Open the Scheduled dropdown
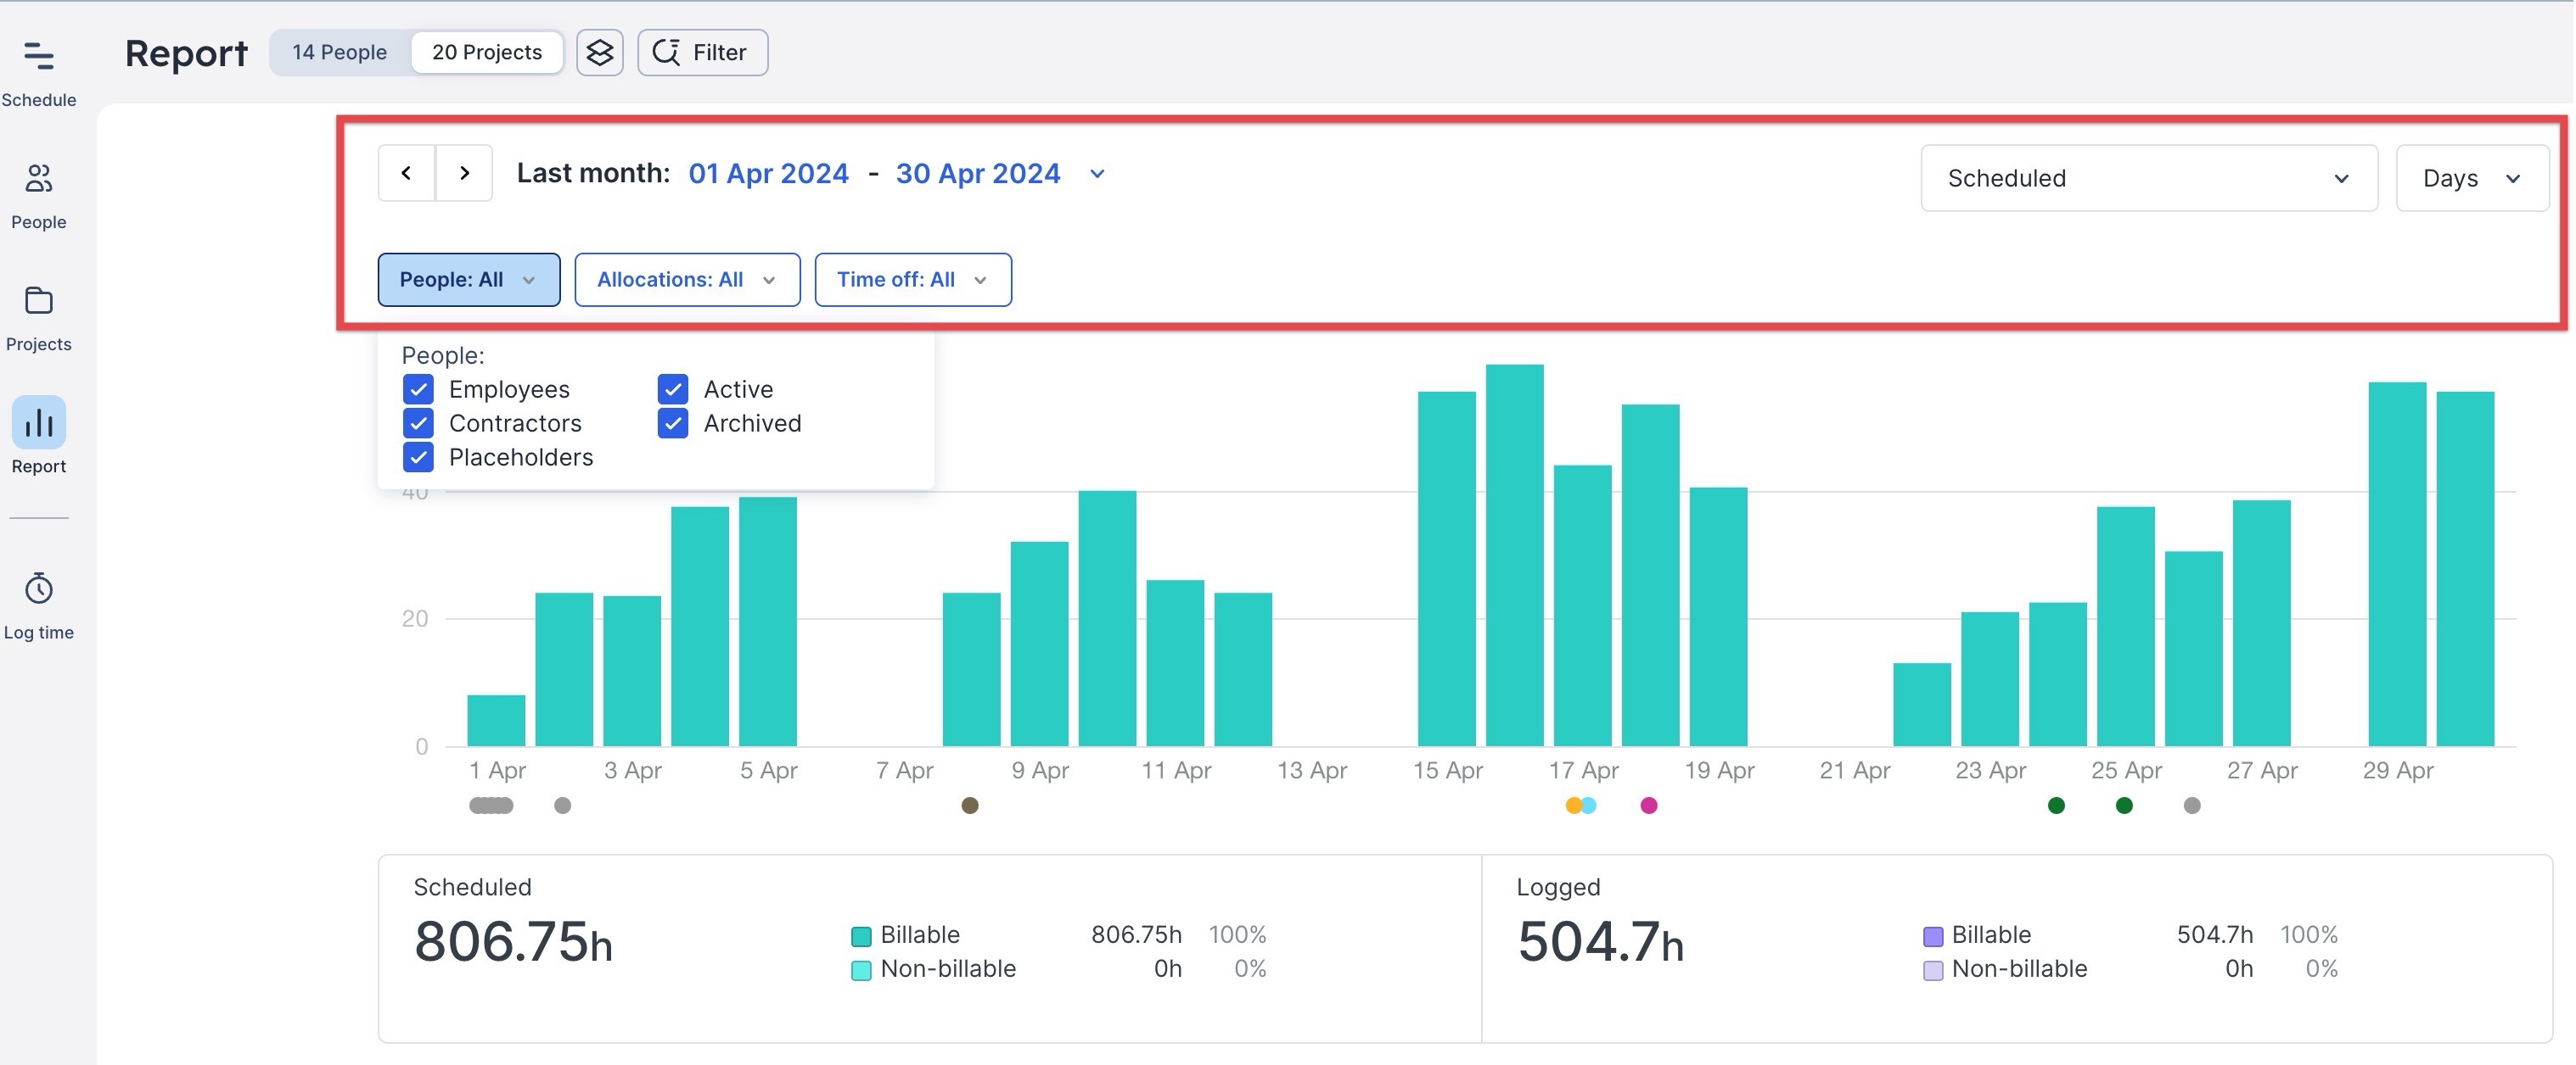This screenshot has width=2576, height=1065. (x=2148, y=178)
